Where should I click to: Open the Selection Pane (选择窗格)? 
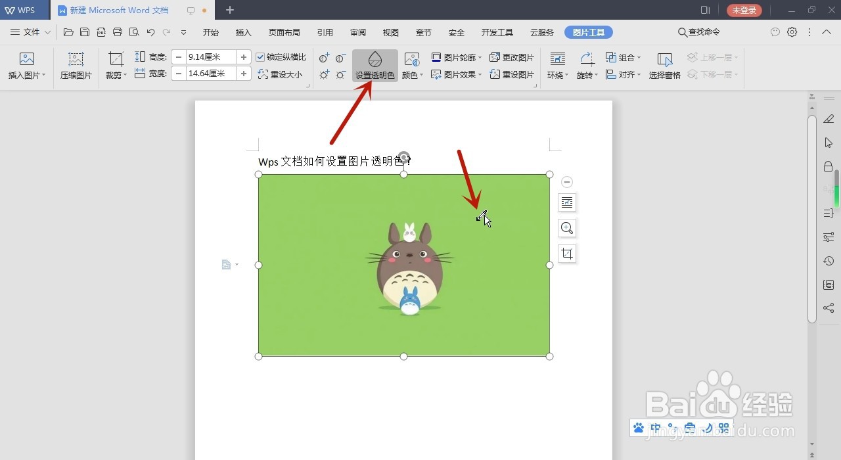pos(665,66)
